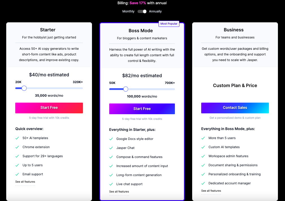Expand See all features under Business
This screenshot has width=285, height=201.
211,191
